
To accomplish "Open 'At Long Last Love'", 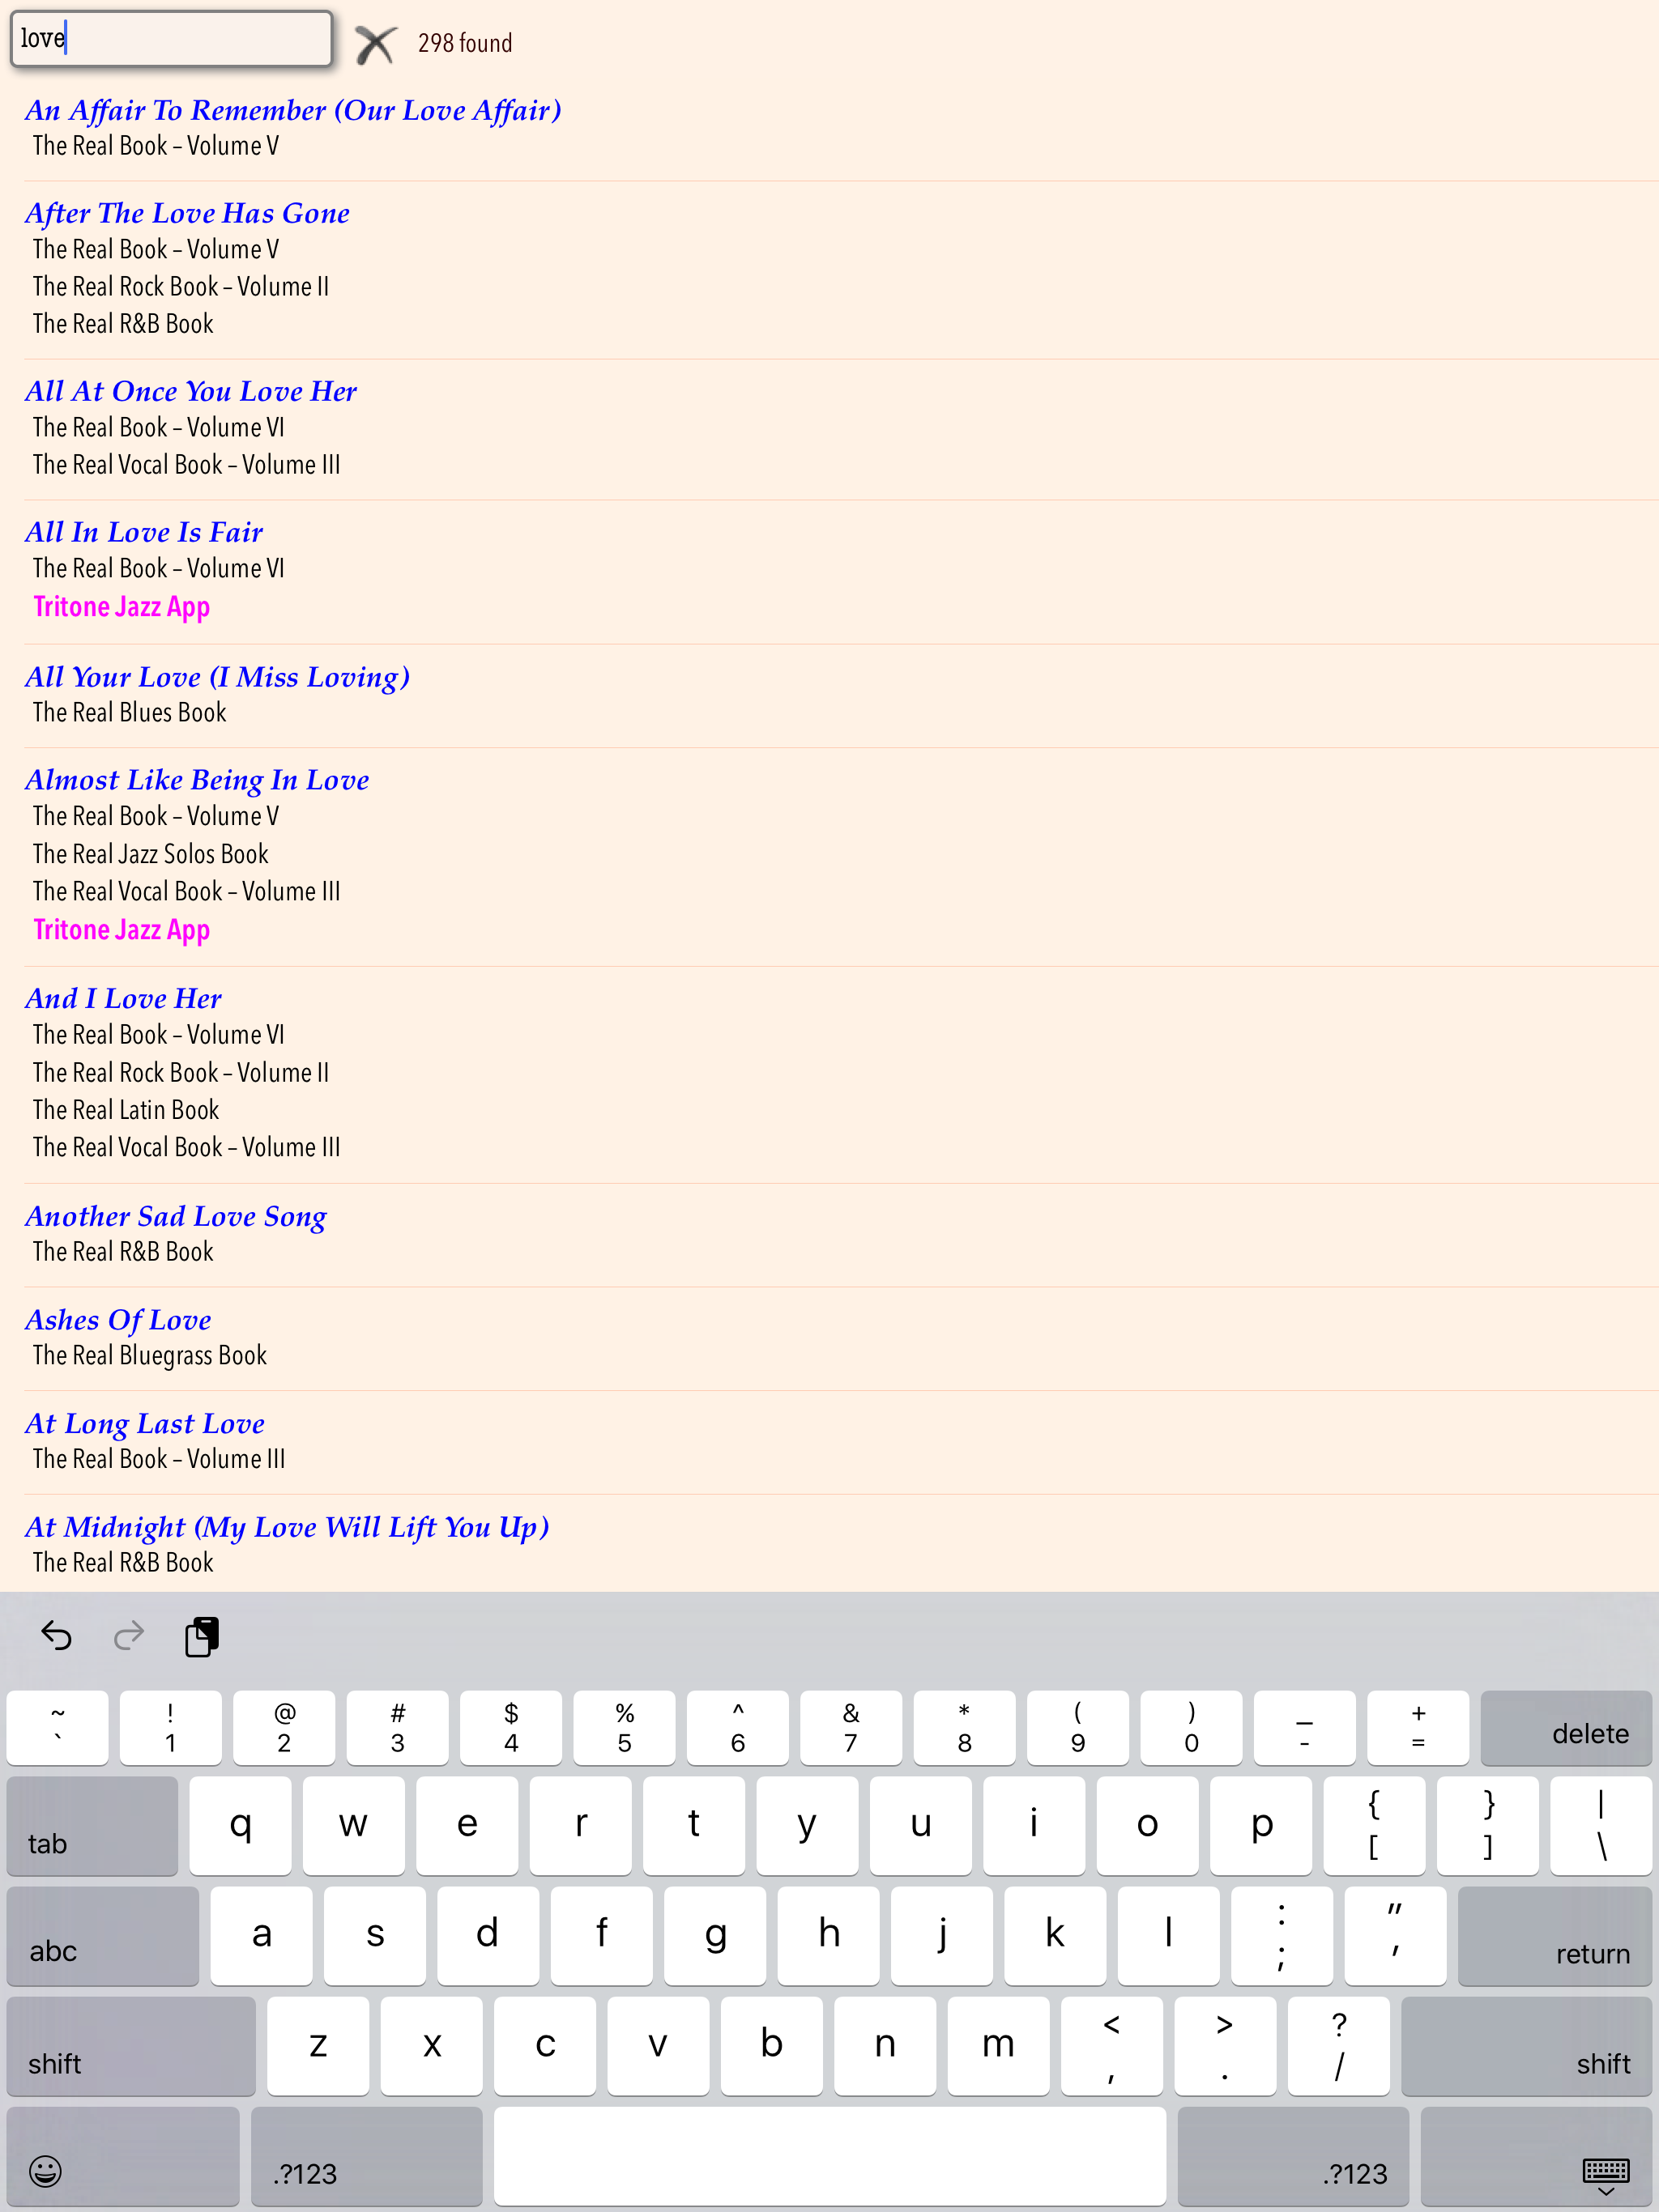I will (145, 1423).
